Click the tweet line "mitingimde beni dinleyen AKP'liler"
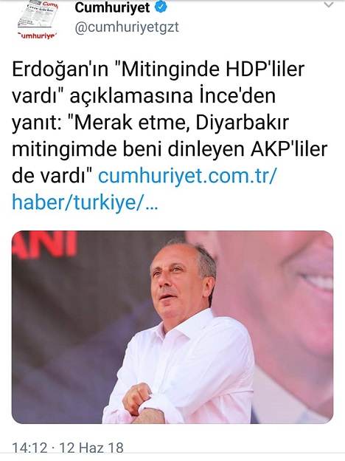345x461 pixels. 170,149
